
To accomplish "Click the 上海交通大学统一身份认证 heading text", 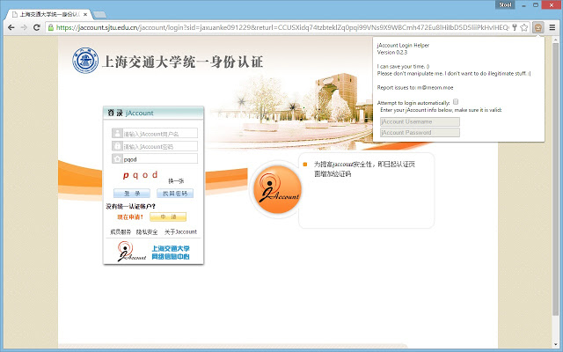I will [x=183, y=62].
